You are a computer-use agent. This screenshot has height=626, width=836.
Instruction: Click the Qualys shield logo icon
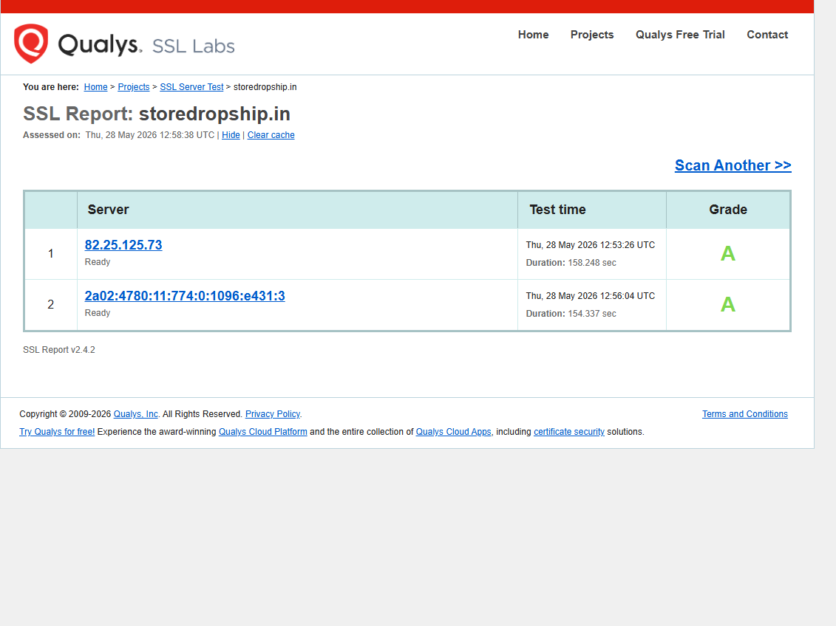[31, 43]
